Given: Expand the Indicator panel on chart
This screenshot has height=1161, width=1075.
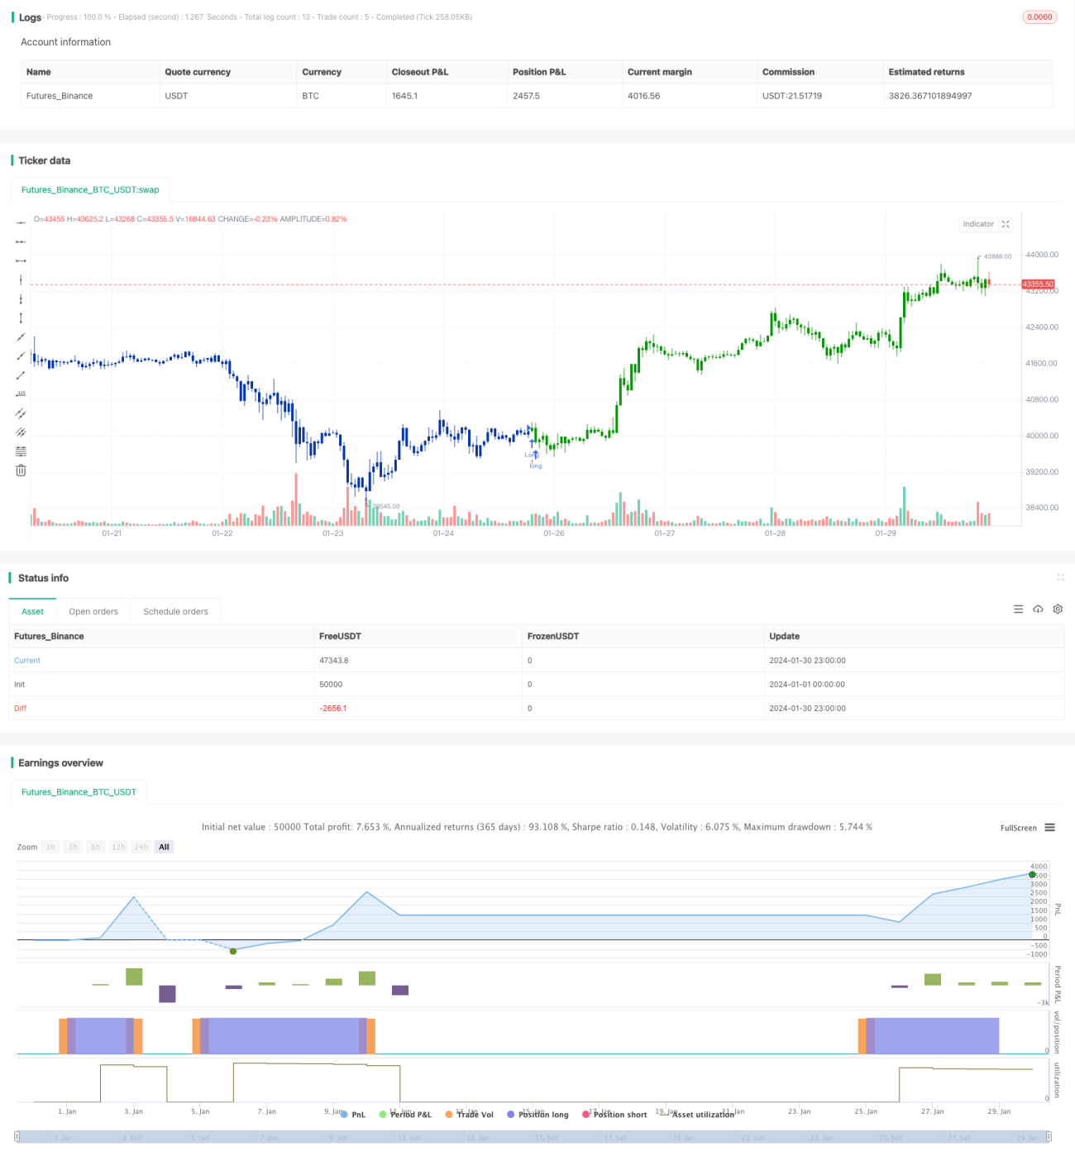Looking at the screenshot, I should pos(1006,224).
